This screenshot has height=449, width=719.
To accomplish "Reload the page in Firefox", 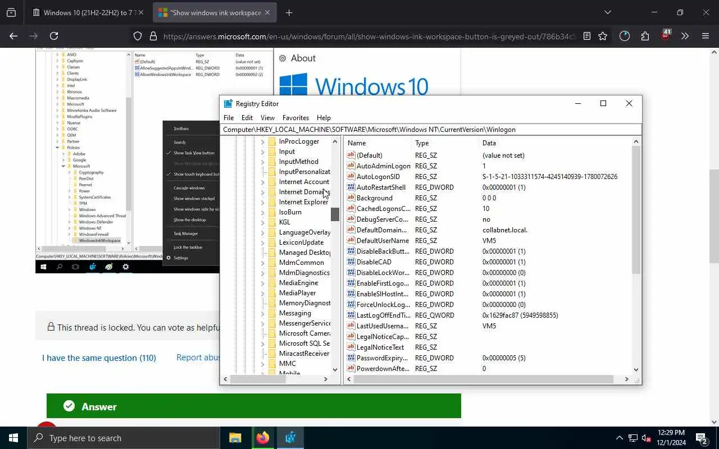I will coord(54,36).
